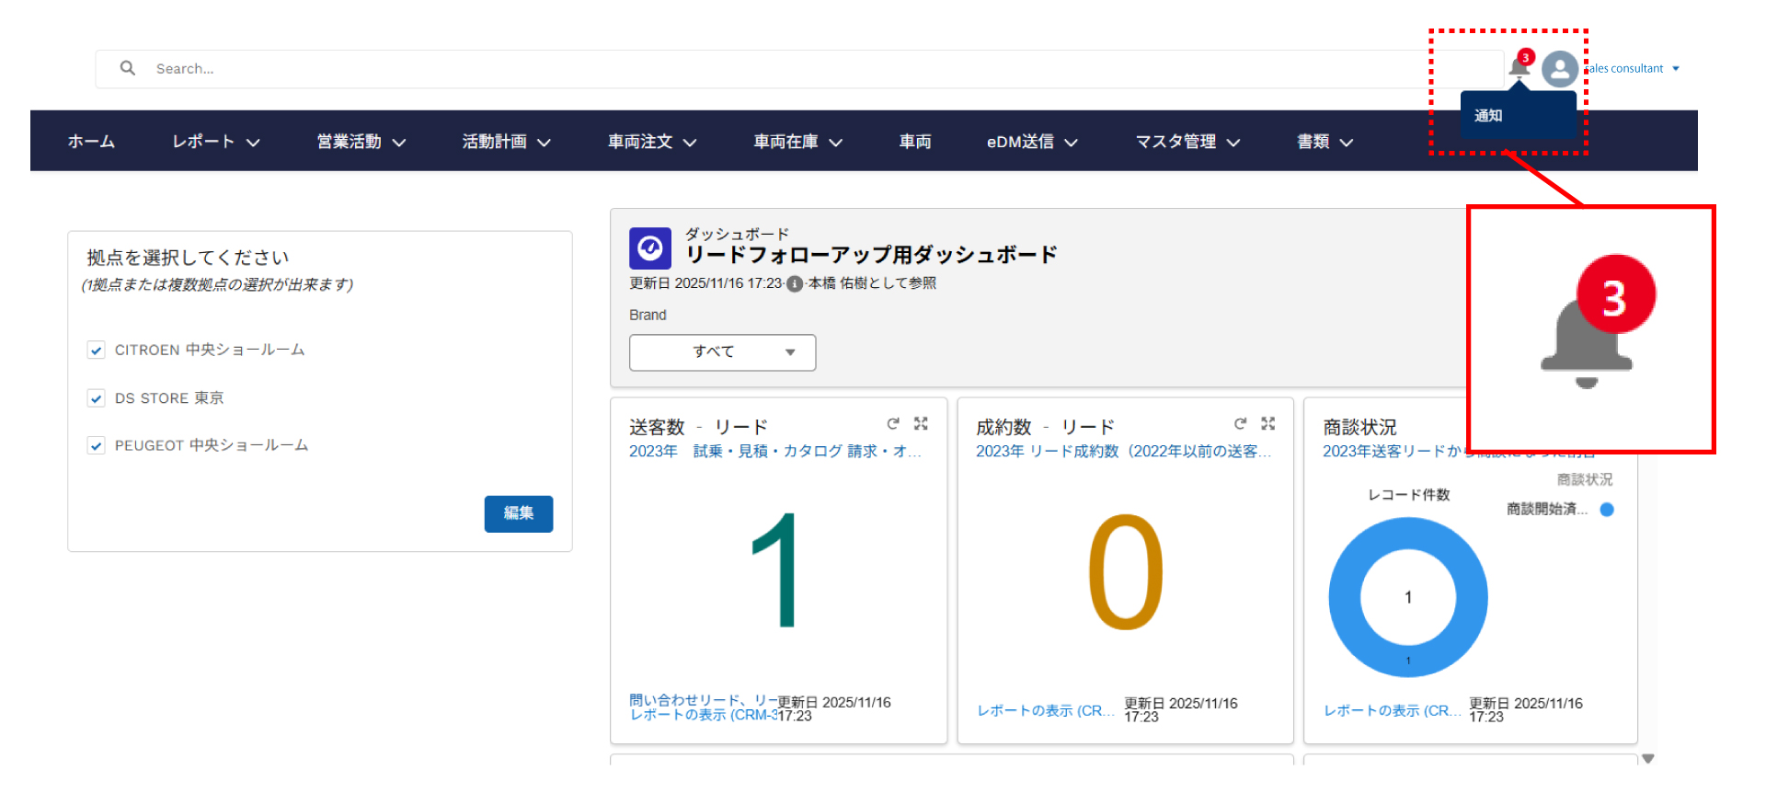The width and height of the screenshot is (1766, 805).
Task: Click the info icon beside update date
Action: 795,284
